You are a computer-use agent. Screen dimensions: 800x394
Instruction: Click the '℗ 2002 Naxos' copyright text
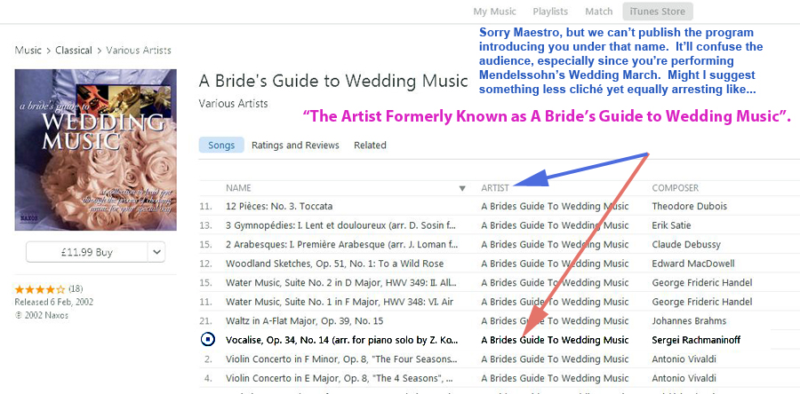41,316
